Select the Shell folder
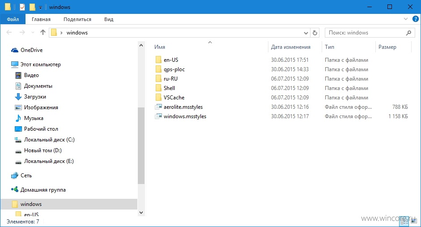Image resolution: width=421 pixels, height=227 pixels. pyautogui.click(x=165, y=88)
